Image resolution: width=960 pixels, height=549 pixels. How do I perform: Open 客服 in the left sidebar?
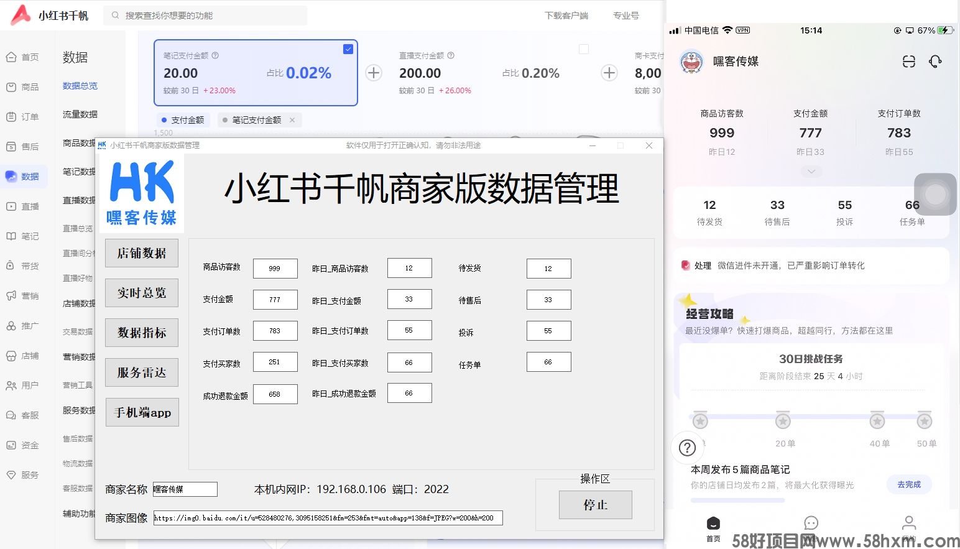(22, 415)
